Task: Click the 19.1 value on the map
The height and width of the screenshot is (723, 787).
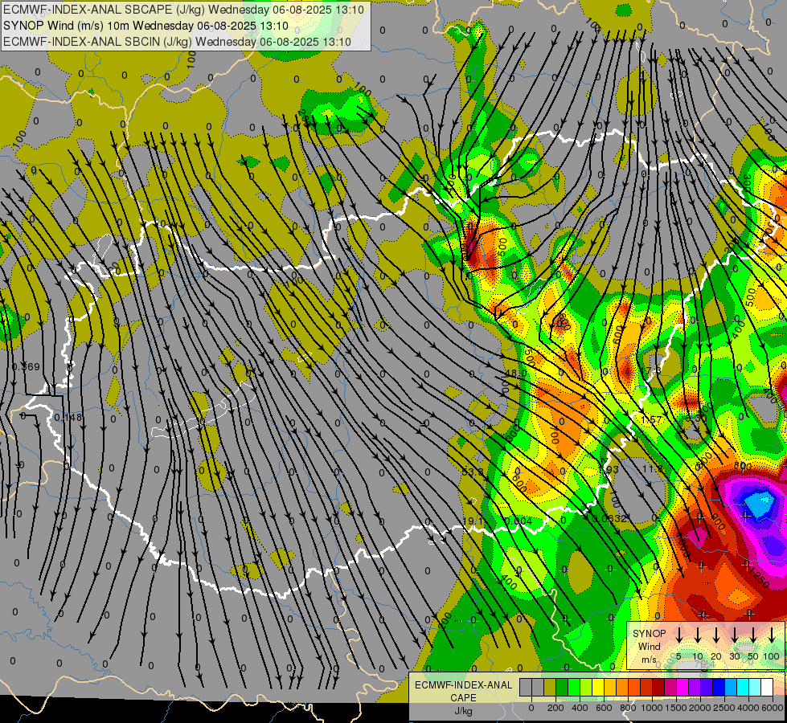Action: click(x=473, y=521)
